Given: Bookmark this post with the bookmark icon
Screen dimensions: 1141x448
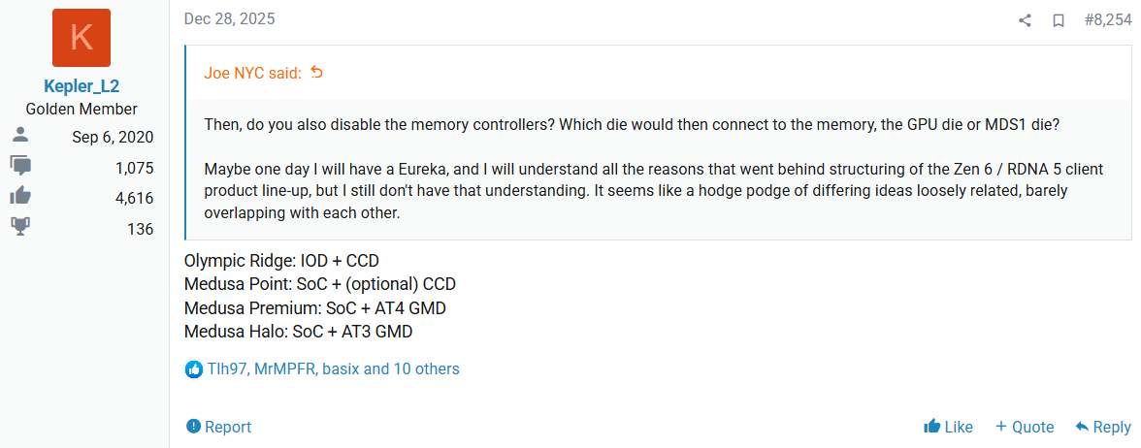Looking at the screenshot, I should pyautogui.click(x=1059, y=20).
